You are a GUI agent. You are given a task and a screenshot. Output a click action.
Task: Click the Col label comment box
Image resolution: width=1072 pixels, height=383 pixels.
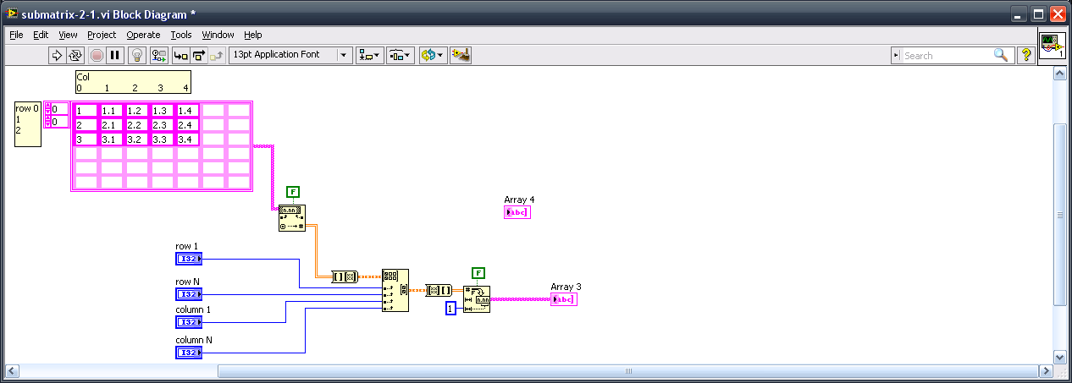(133, 82)
